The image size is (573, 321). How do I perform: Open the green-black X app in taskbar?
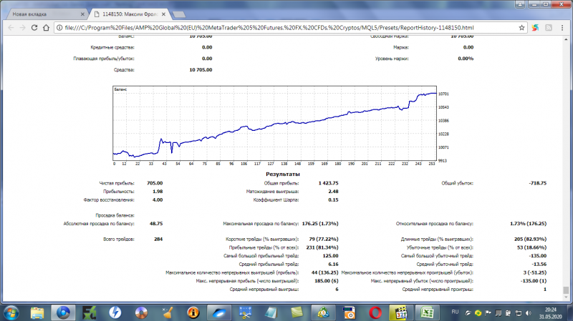(x=89, y=313)
